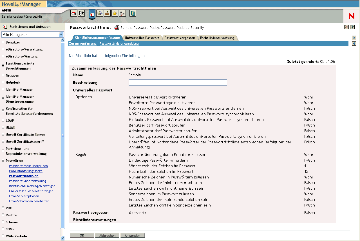Expand the LDAP category
Image resolution: width=360 pixels, height=241 pixels.
pyautogui.click(x=3, y=121)
